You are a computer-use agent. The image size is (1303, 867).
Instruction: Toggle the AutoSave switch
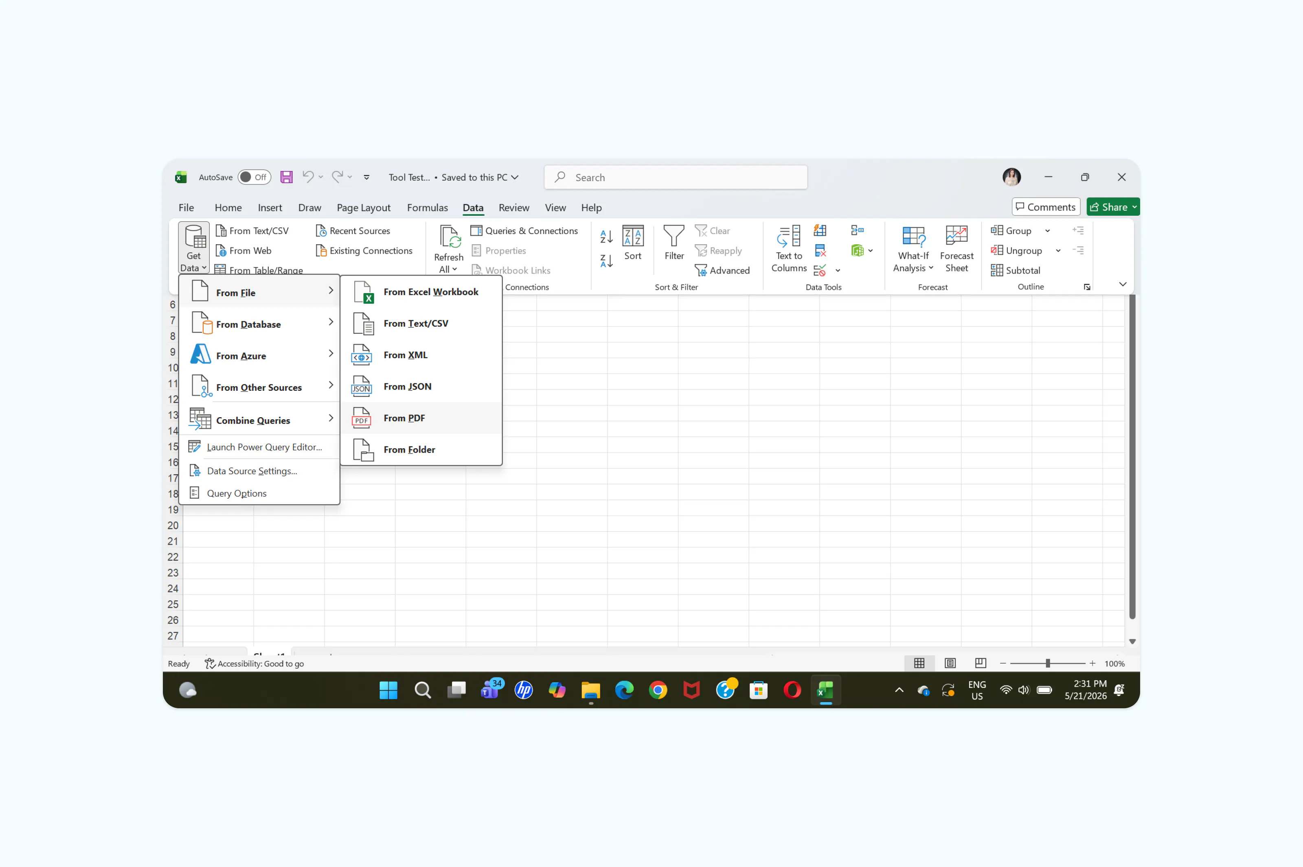tap(254, 177)
